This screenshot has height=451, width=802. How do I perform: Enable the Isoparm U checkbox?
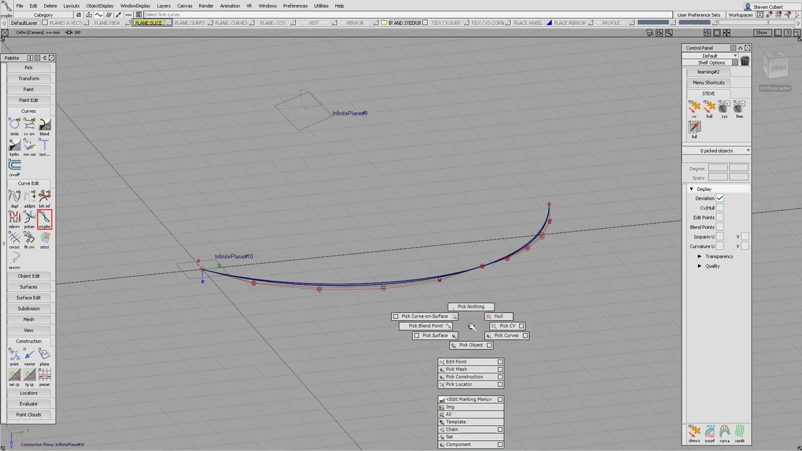720,237
